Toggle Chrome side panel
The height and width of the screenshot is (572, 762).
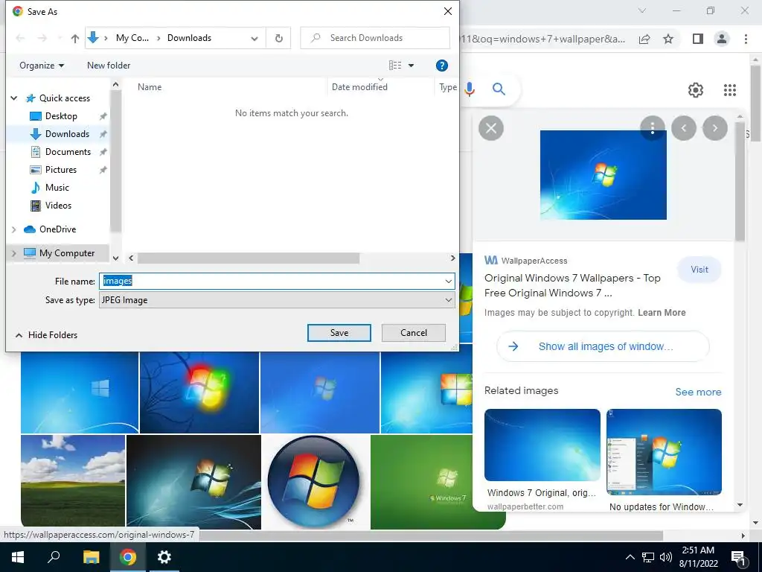tap(698, 39)
